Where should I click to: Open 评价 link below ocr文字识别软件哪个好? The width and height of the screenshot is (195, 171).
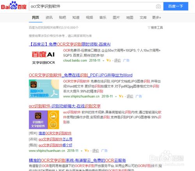coord(96,151)
